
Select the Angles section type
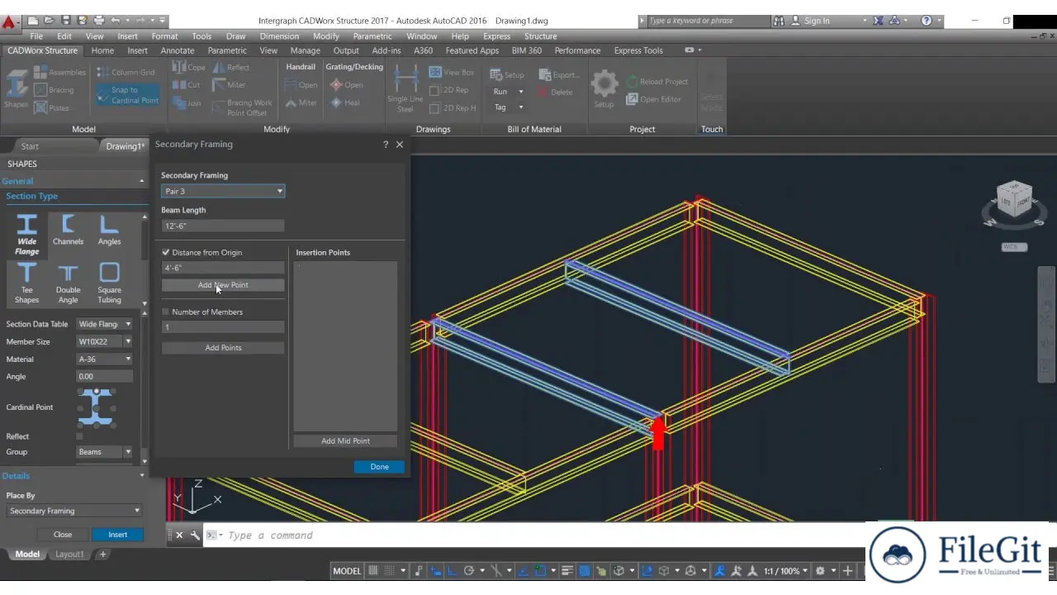point(109,230)
